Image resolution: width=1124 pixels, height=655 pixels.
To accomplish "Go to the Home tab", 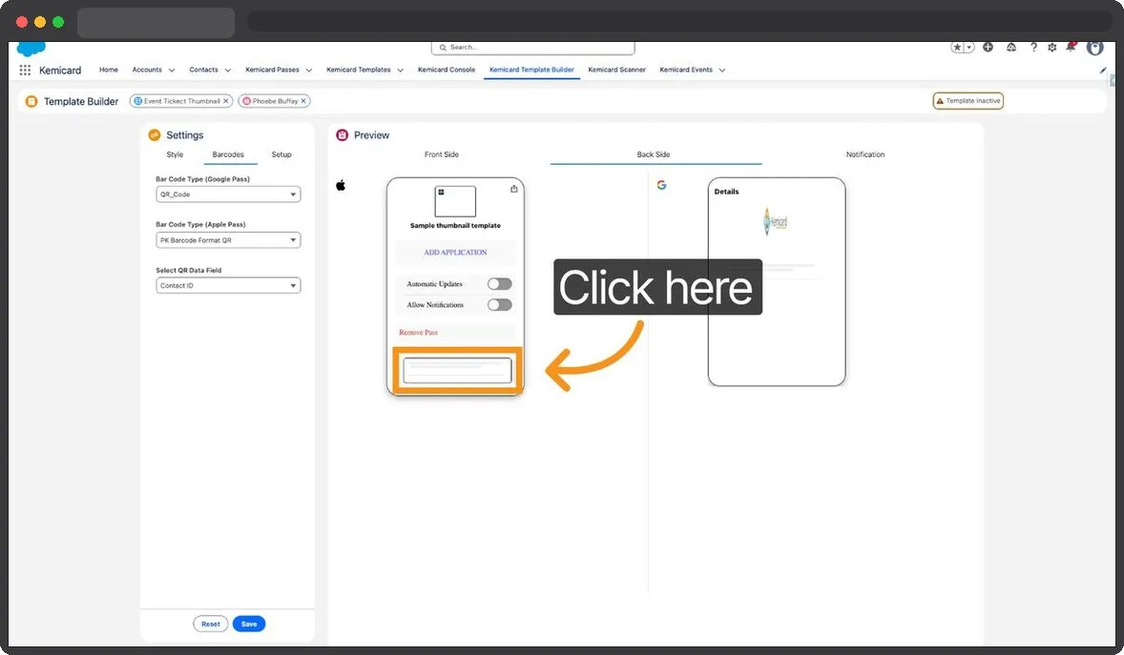I will click(x=108, y=70).
